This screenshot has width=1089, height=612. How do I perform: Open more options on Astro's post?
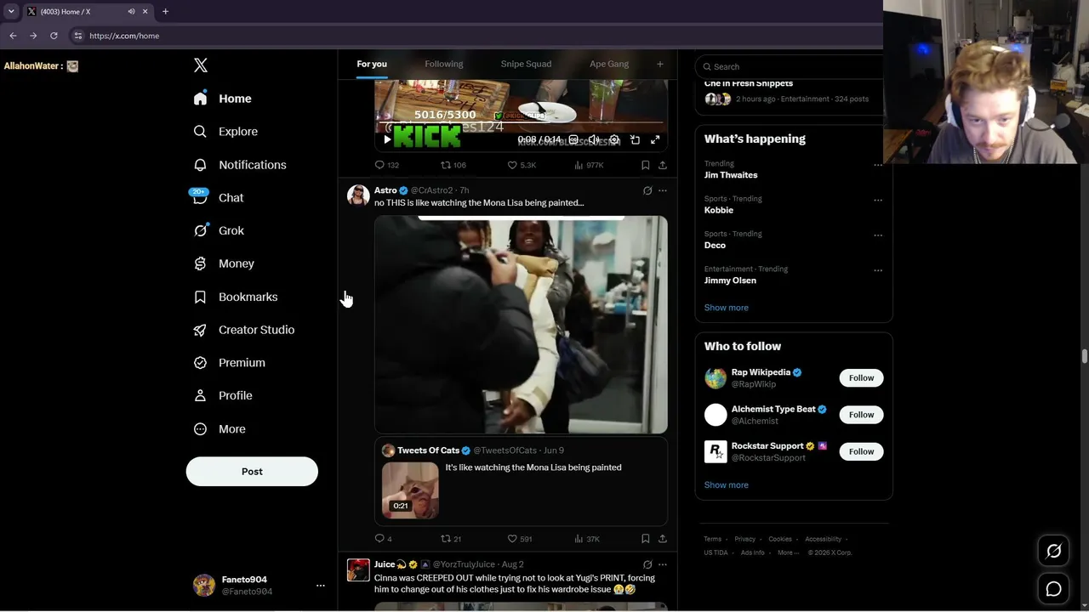(663, 190)
